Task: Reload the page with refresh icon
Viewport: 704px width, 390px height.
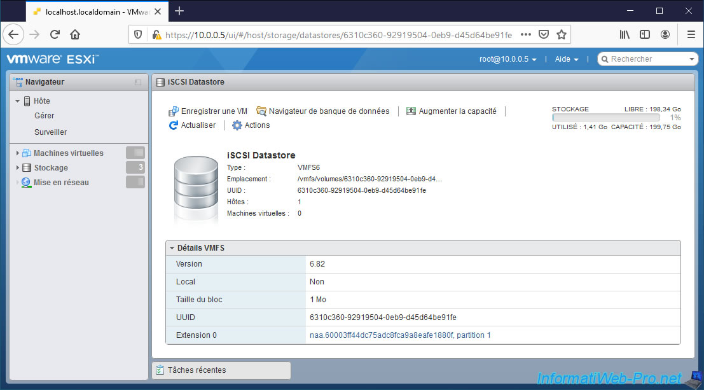Action: (x=55, y=34)
